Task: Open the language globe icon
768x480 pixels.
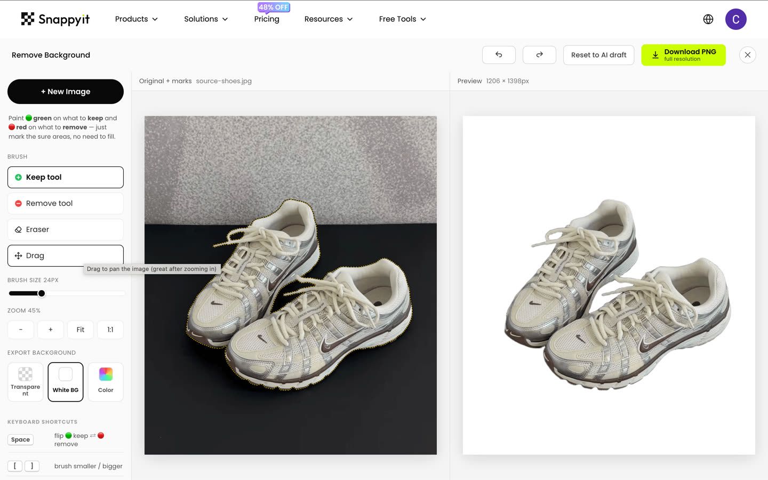Action: [x=708, y=19]
